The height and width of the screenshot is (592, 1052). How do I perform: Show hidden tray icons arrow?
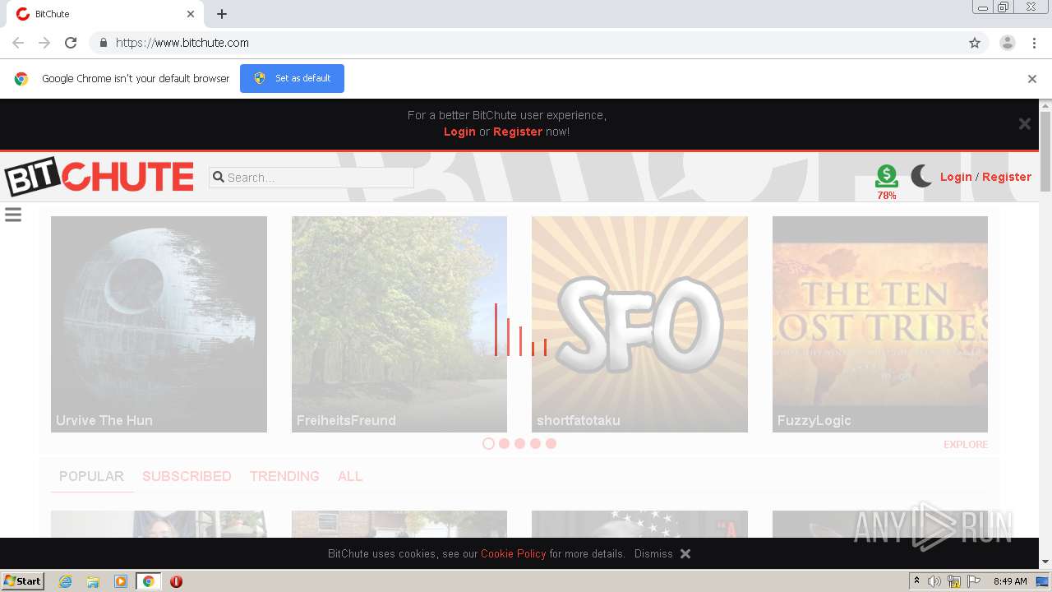pos(916,581)
